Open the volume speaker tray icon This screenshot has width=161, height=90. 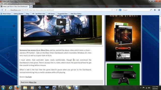(149, 88)
